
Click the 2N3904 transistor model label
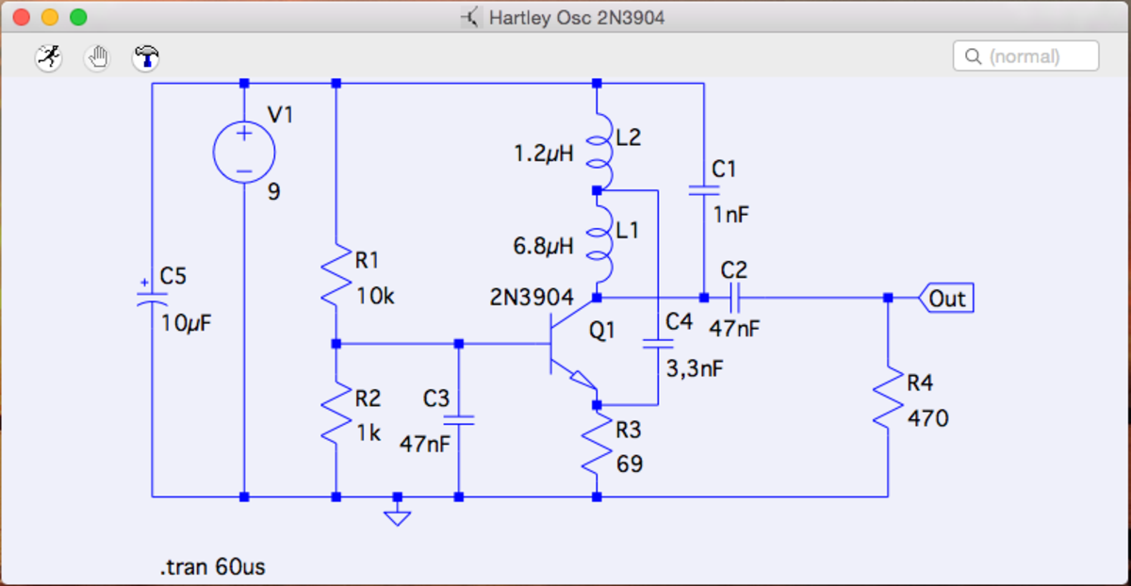point(532,298)
